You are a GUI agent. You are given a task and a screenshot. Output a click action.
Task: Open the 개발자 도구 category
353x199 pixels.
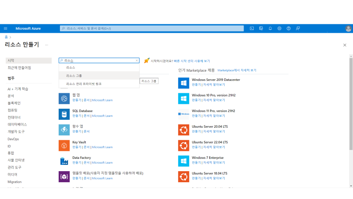click(16, 131)
